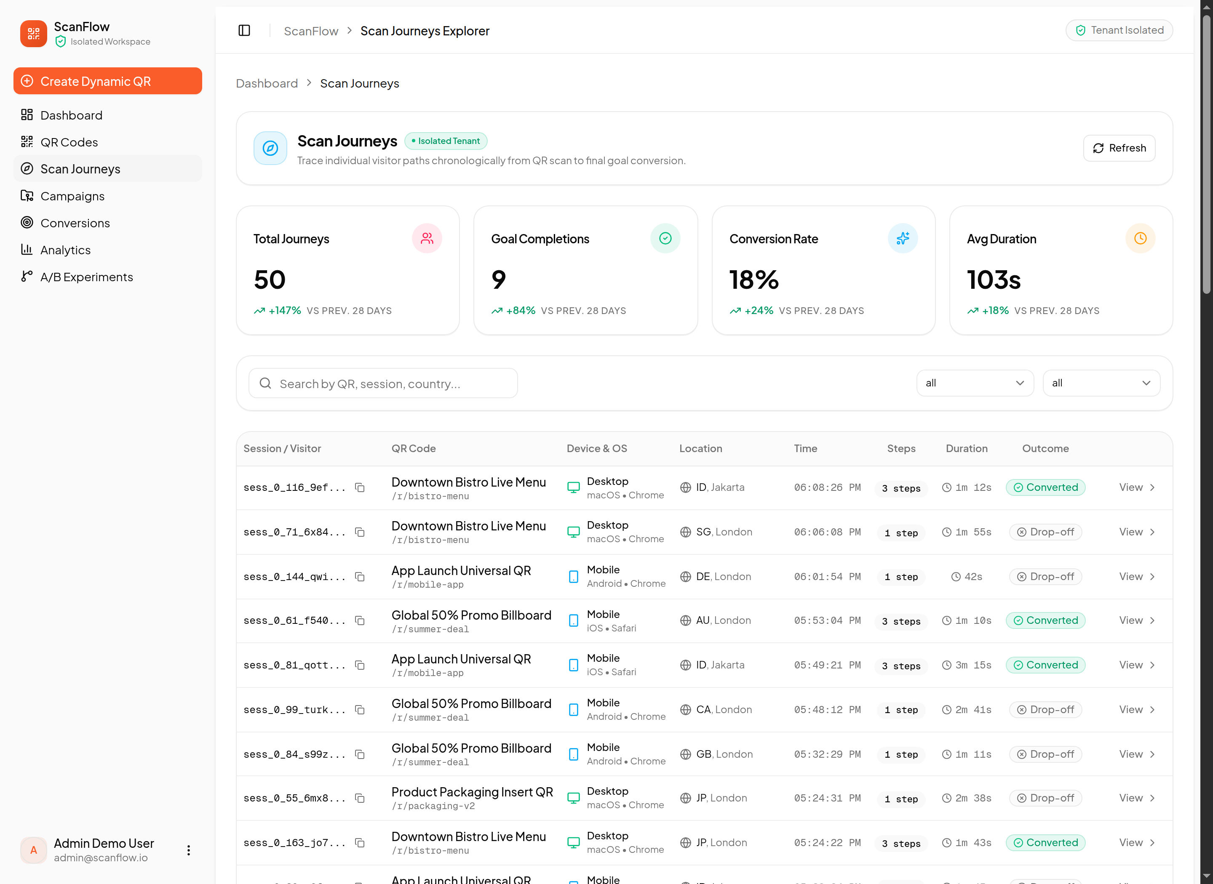Click the Isolated Workspace shield icon
The image size is (1213, 884).
pos(61,42)
